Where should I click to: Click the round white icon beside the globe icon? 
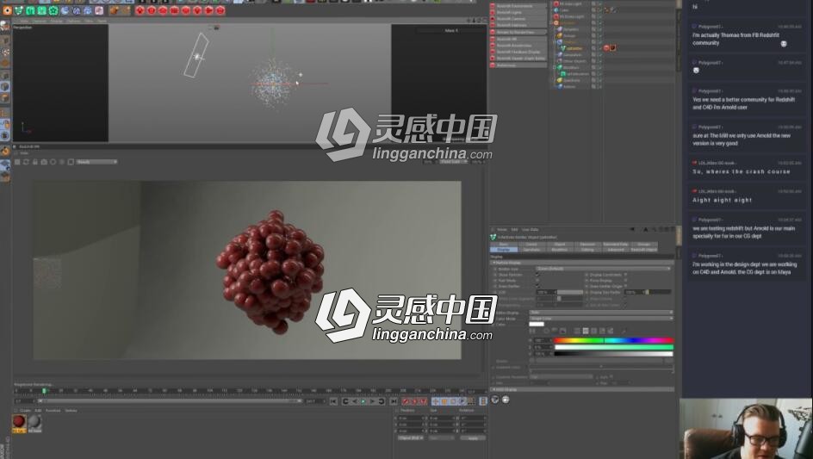click(x=506, y=400)
